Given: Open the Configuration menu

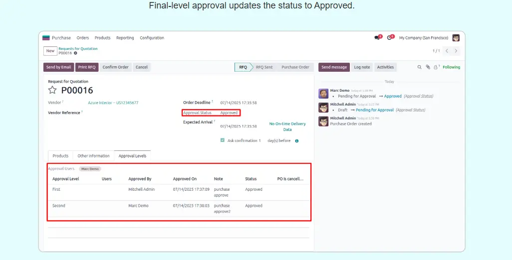Looking at the screenshot, I should click(152, 38).
